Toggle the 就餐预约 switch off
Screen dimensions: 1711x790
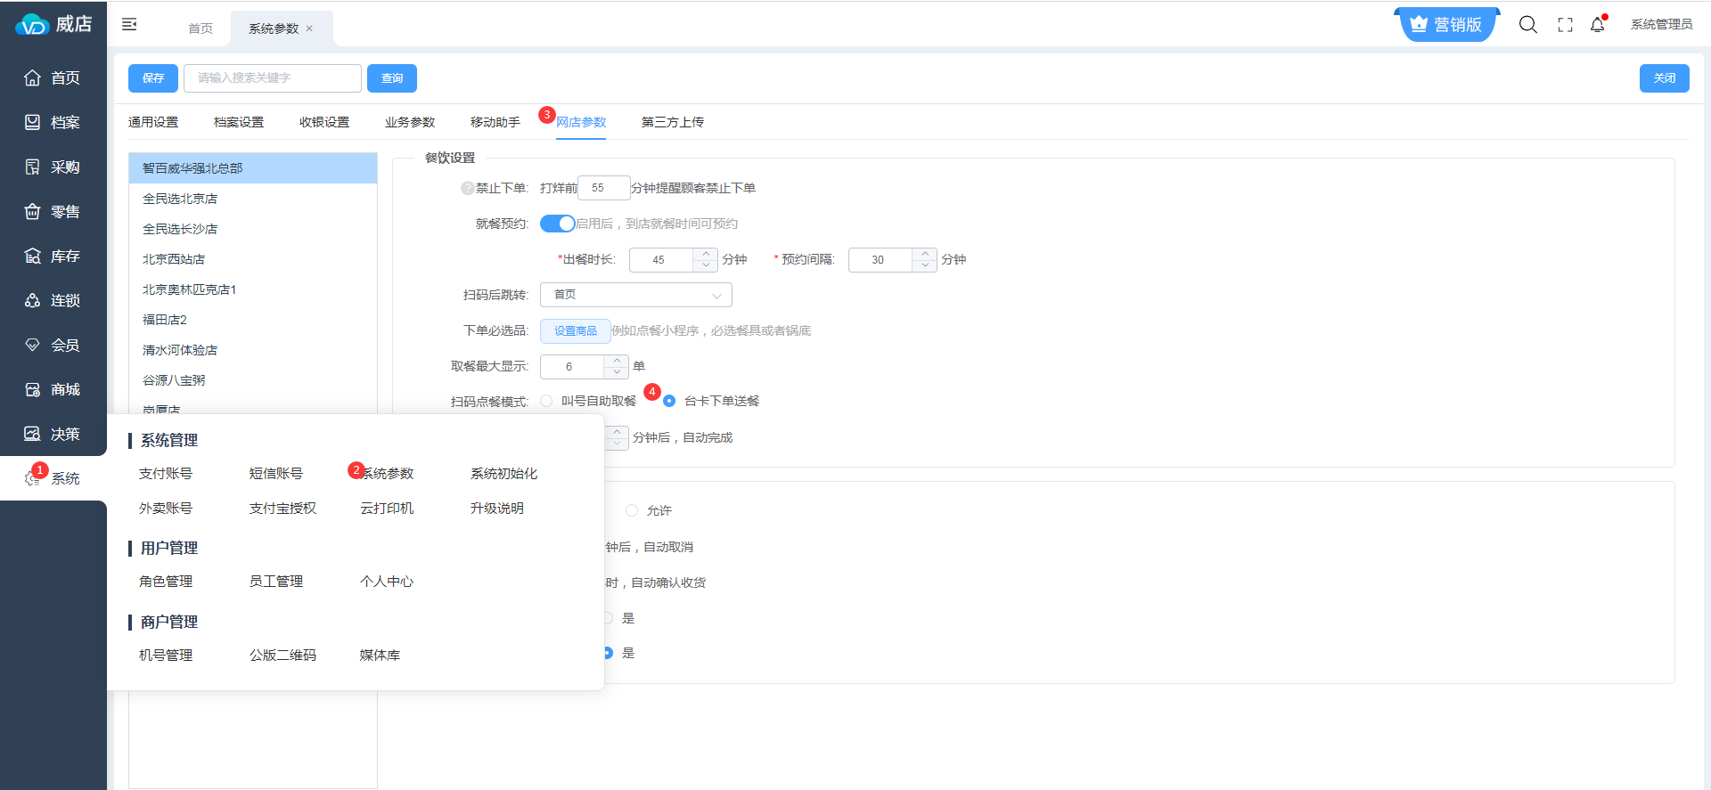point(557,224)
